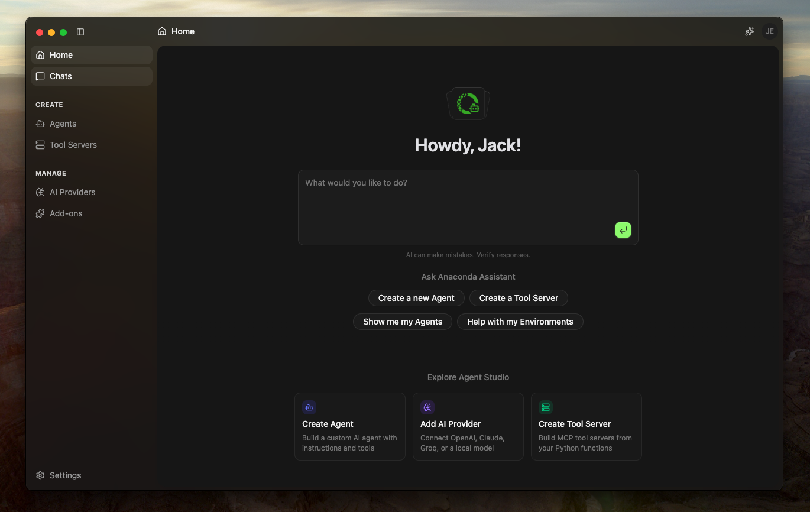This screenshot has width=810, height=512.
Task: Open AI Providers management
Action: [x=92, y=192]
